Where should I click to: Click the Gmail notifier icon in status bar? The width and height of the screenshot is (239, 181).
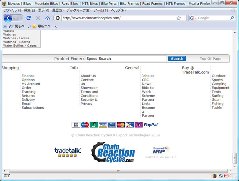click(226, 176)
